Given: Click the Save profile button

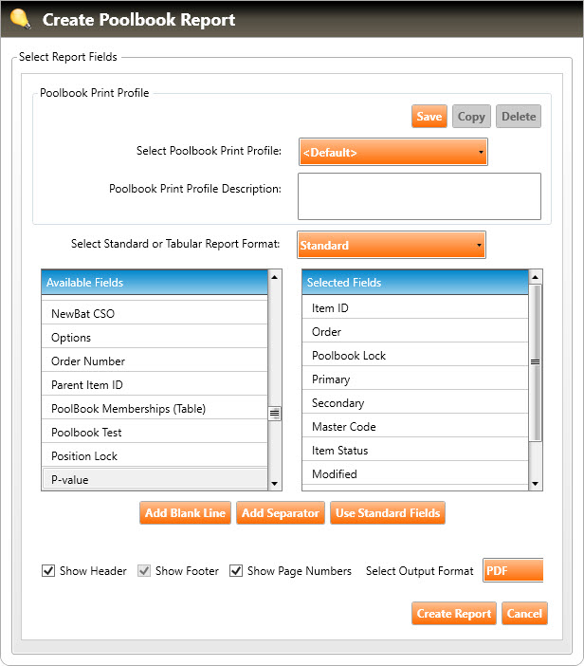Looking at the screenshot, I should [x=429, y=117].
